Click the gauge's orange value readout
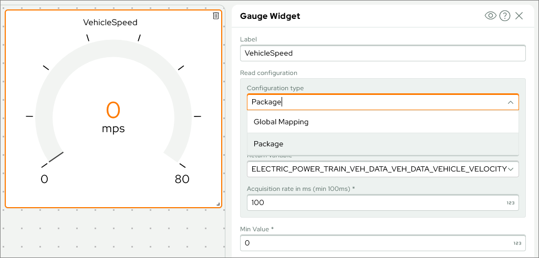The image size is (539, 258). [113, 110]
